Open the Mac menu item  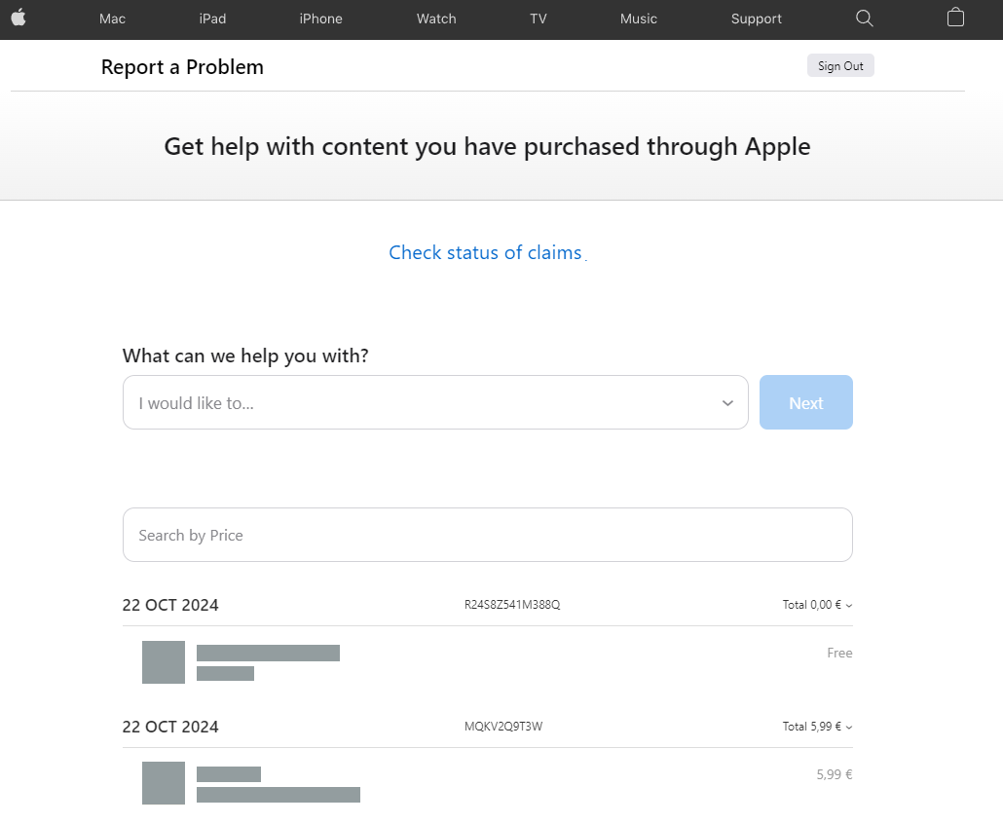112,19
